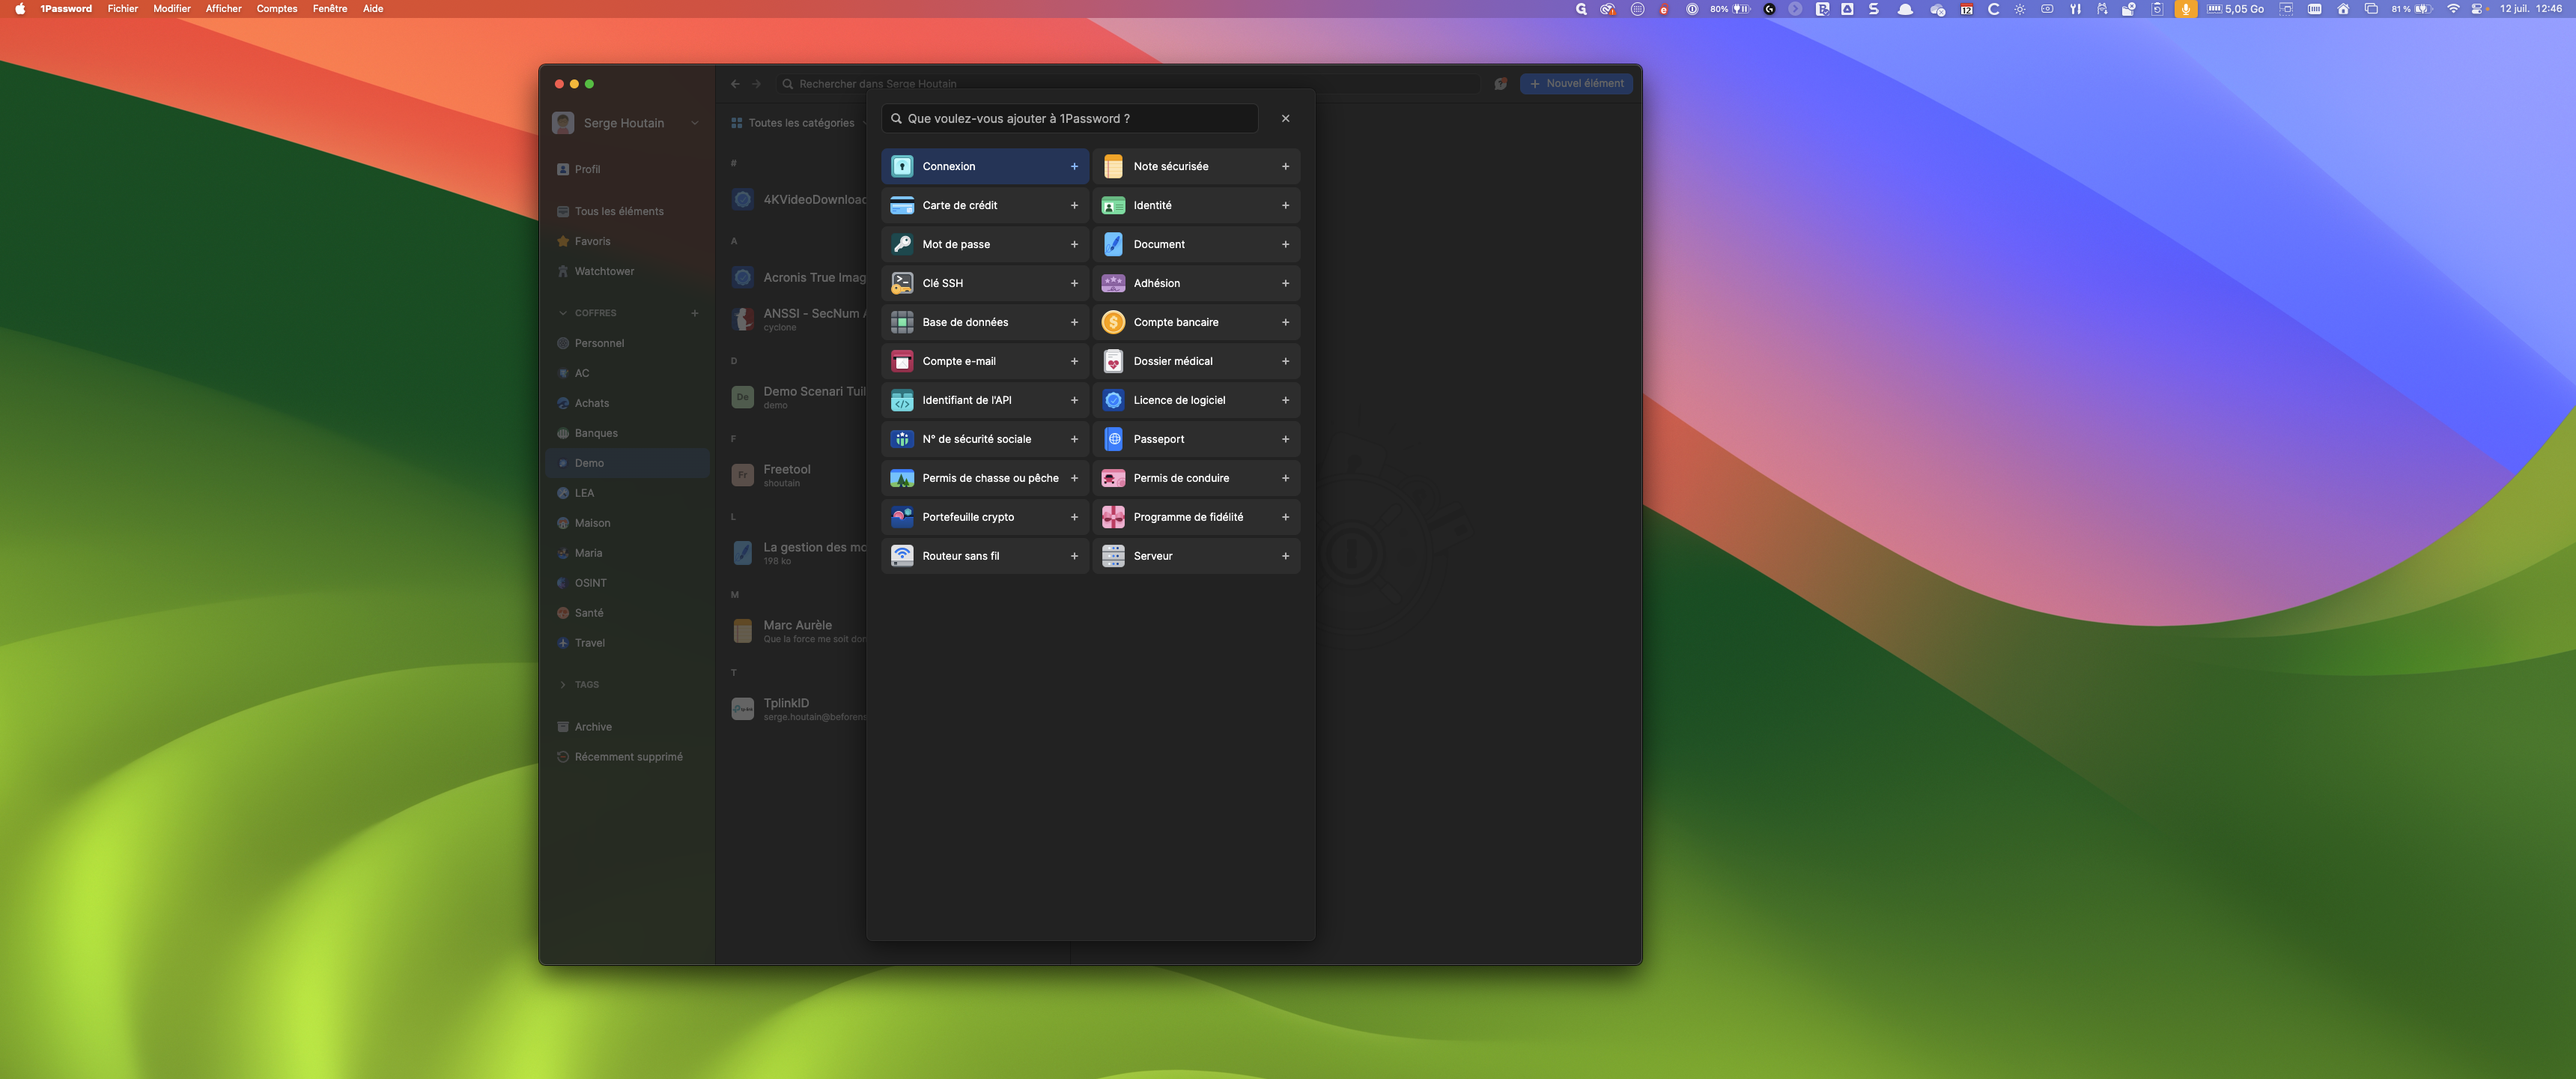Viewport: 2576px width, 1079px height.
Task: Select the Santé vault
Action: pos(627,613)
